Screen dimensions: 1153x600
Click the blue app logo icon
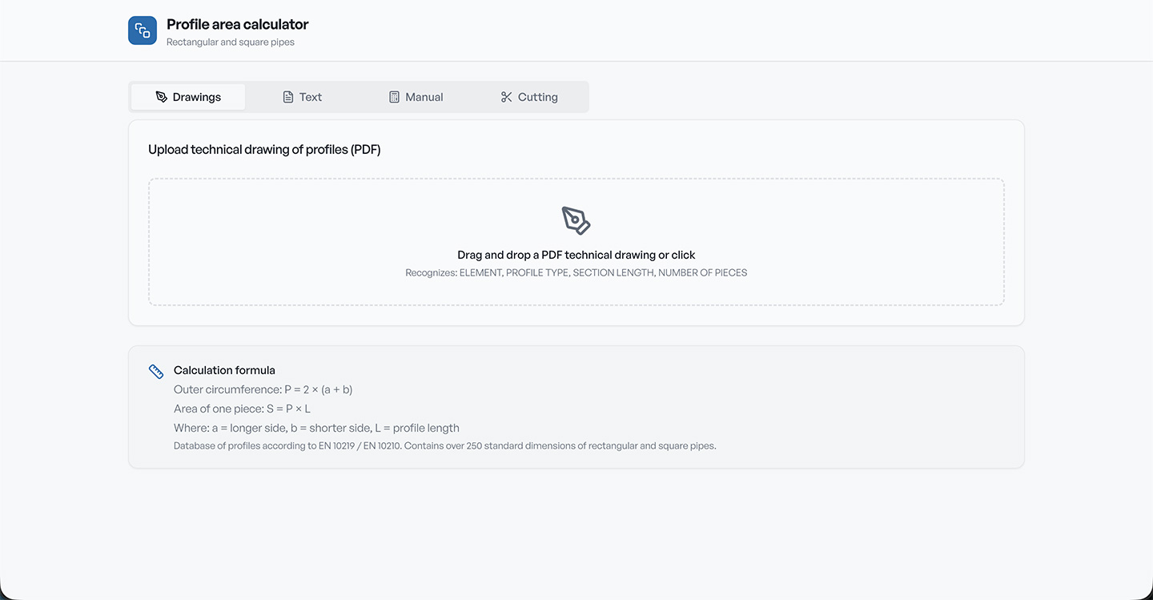click(143, 30)
